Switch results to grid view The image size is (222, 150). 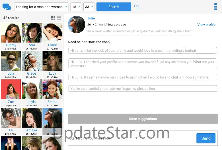tap(53, 18)
